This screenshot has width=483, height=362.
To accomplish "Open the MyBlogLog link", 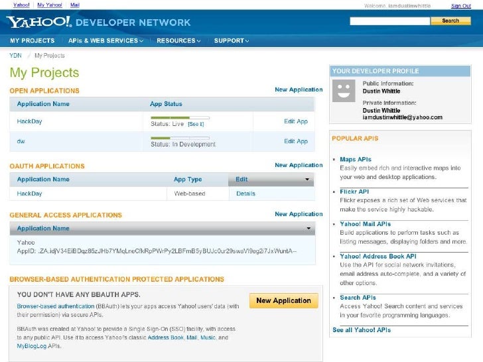I will click(31, 346).
